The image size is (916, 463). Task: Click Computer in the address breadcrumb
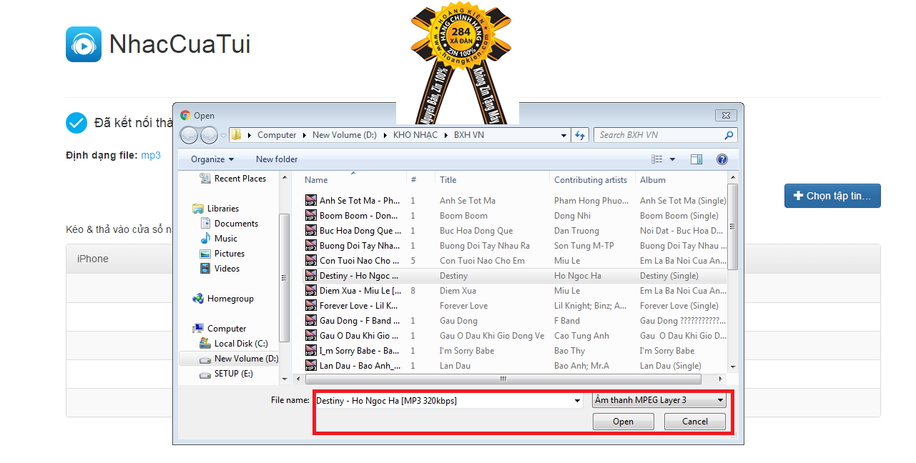coord(277,135)
